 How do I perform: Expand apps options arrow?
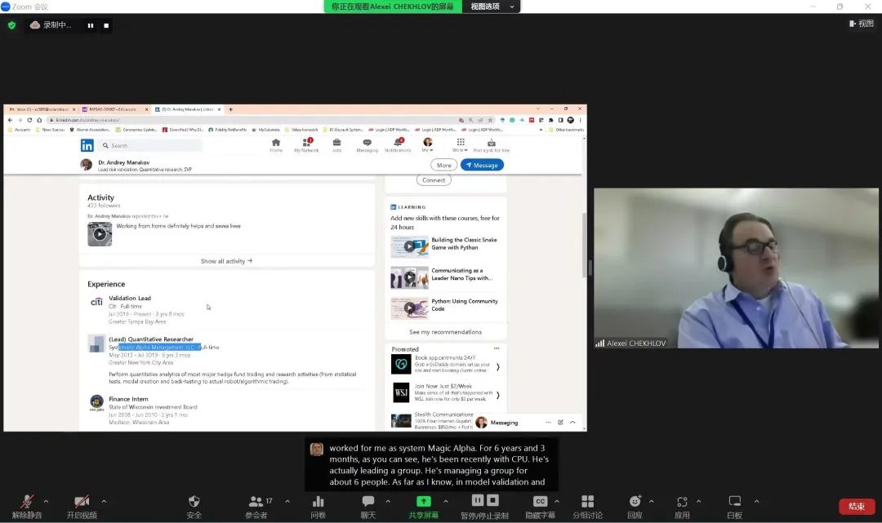pos(698,501)
